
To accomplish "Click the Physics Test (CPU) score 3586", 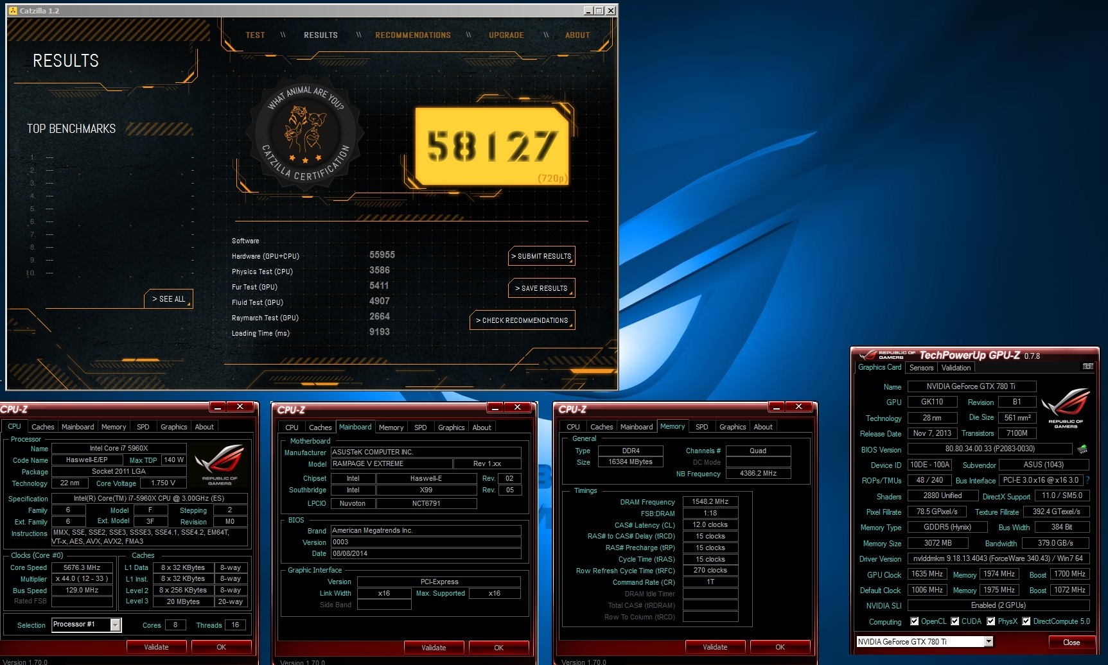I will click(380, 270).
